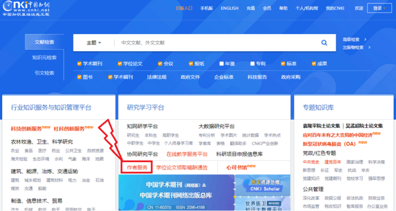Click arrow icon beside 出版物检索
396x211 pixels.
coord(369,48)
